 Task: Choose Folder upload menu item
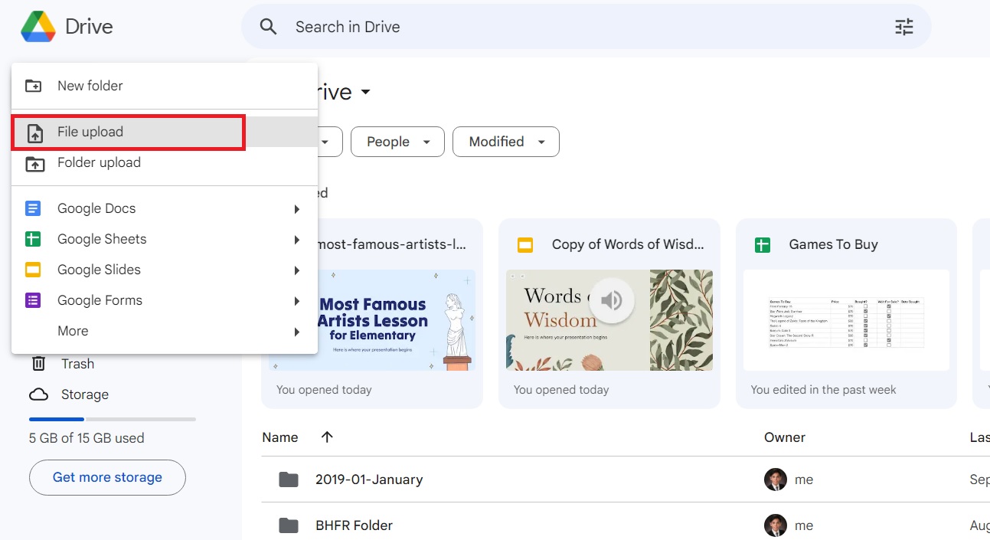pyautogui.click(x=165, y=162)
